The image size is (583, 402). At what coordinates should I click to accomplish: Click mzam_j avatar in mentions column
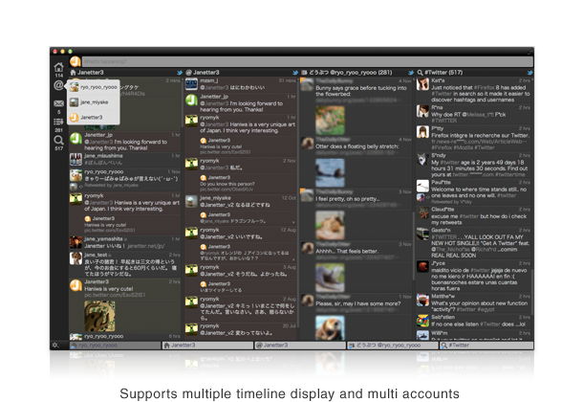point(191,84)
